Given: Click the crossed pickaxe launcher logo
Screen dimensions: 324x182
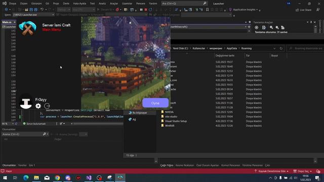Looking at the screenshot, I should coord(28,28).
